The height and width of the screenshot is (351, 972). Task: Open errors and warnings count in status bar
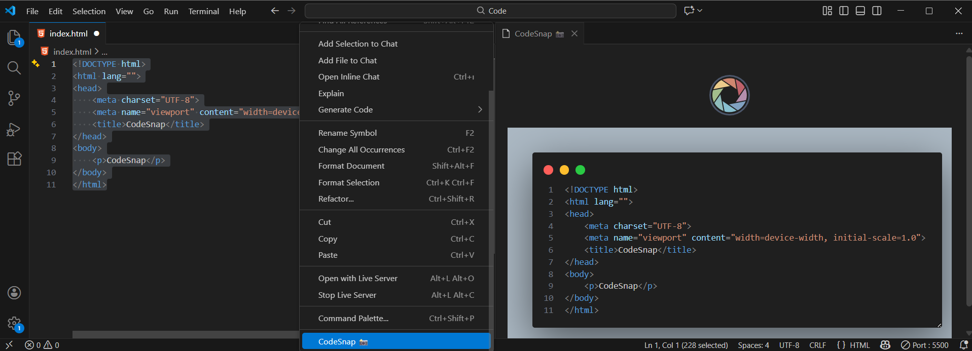pos(42,345)
